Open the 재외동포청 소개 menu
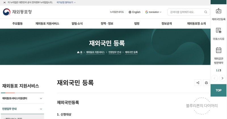This screenshot has width=227, height=119. coord(196,24)
